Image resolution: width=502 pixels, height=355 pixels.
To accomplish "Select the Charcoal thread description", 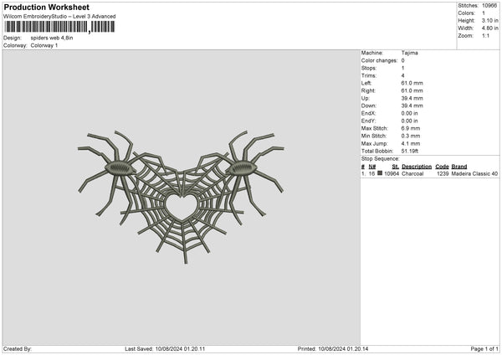I will click(x=414, y=173).
